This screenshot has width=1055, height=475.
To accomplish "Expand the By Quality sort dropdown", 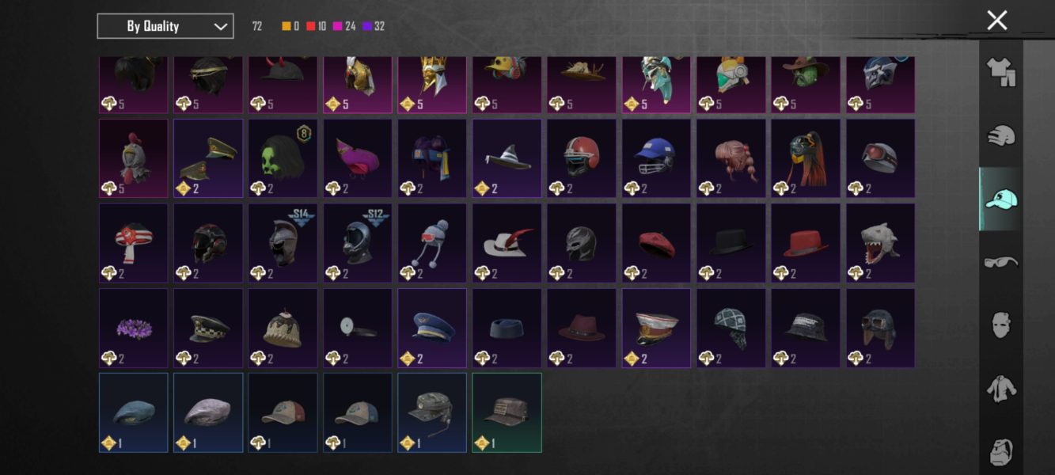I will tap(165, 26).
